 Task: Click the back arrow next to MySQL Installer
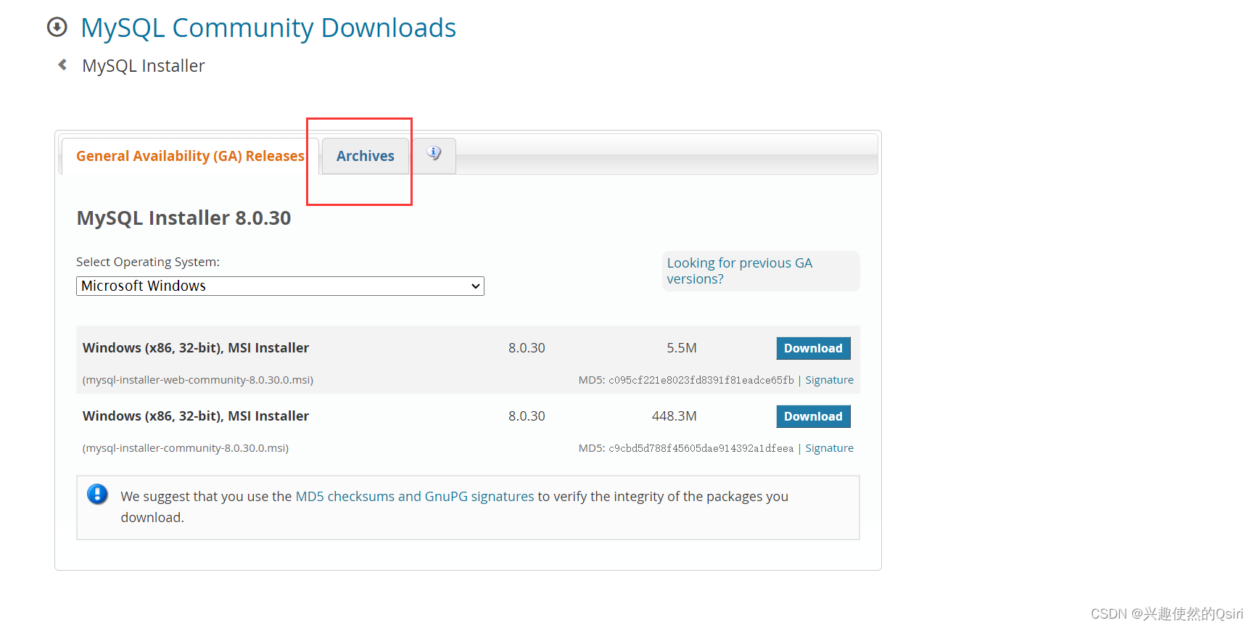click(x=62, y=65)
